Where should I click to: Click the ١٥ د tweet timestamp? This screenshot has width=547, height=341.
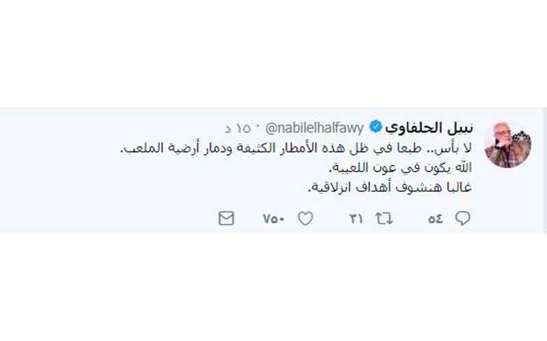click(237, 128)
